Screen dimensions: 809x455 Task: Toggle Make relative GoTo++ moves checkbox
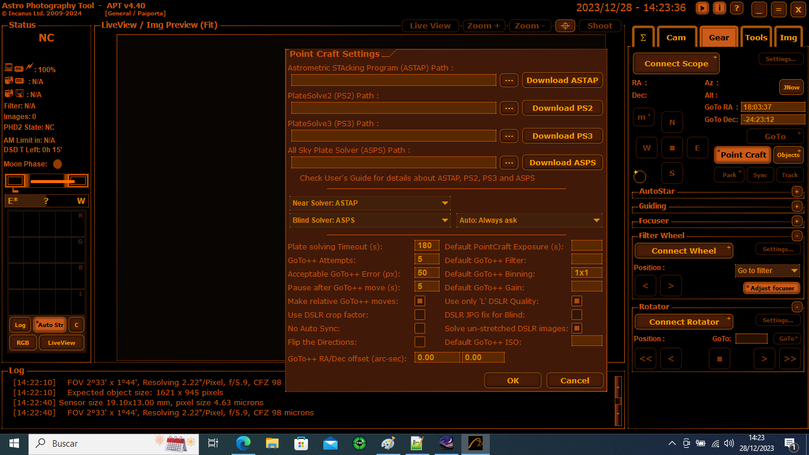click(420, 301)
